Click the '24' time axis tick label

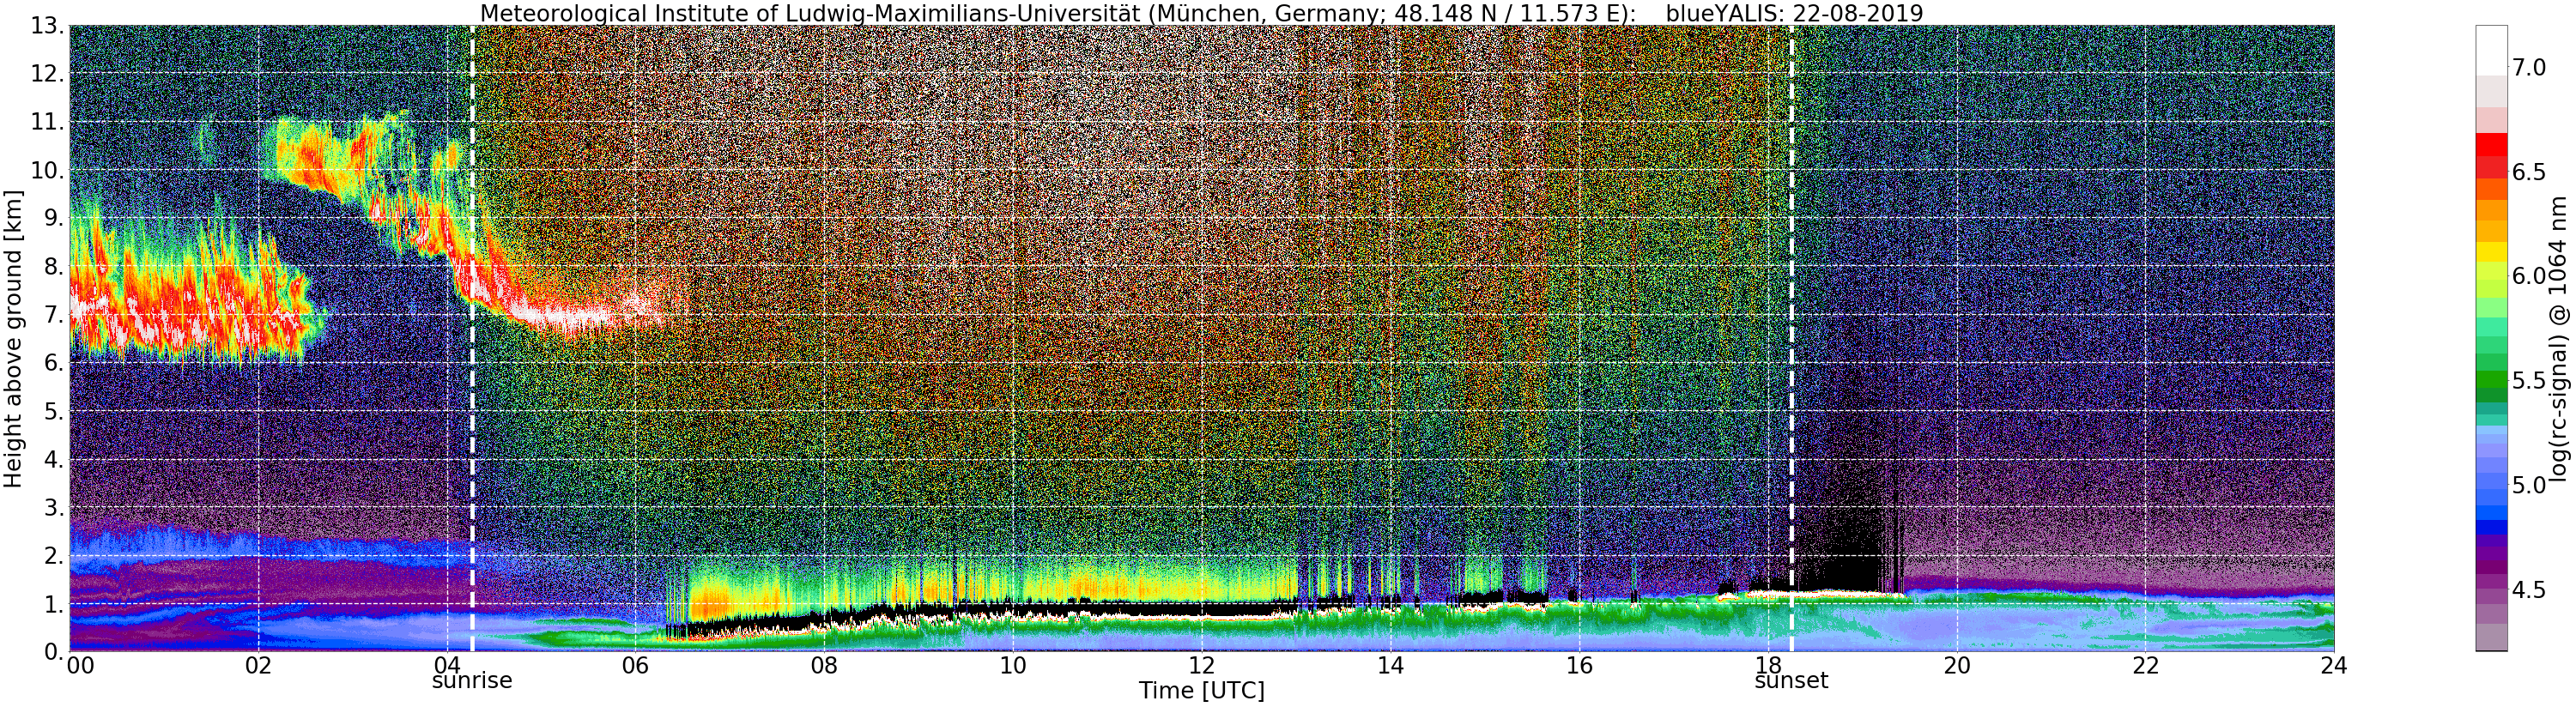tap(2334, 666)
